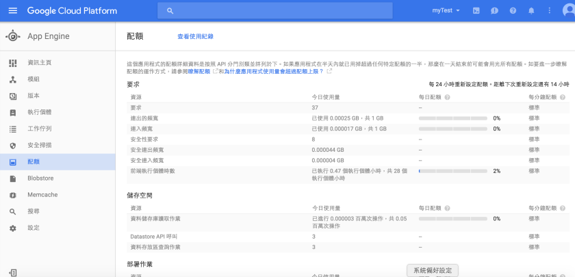575x277 pixels.
Task: Click 連出的頻寬 quota progress bar
Action: coord(453,118)
